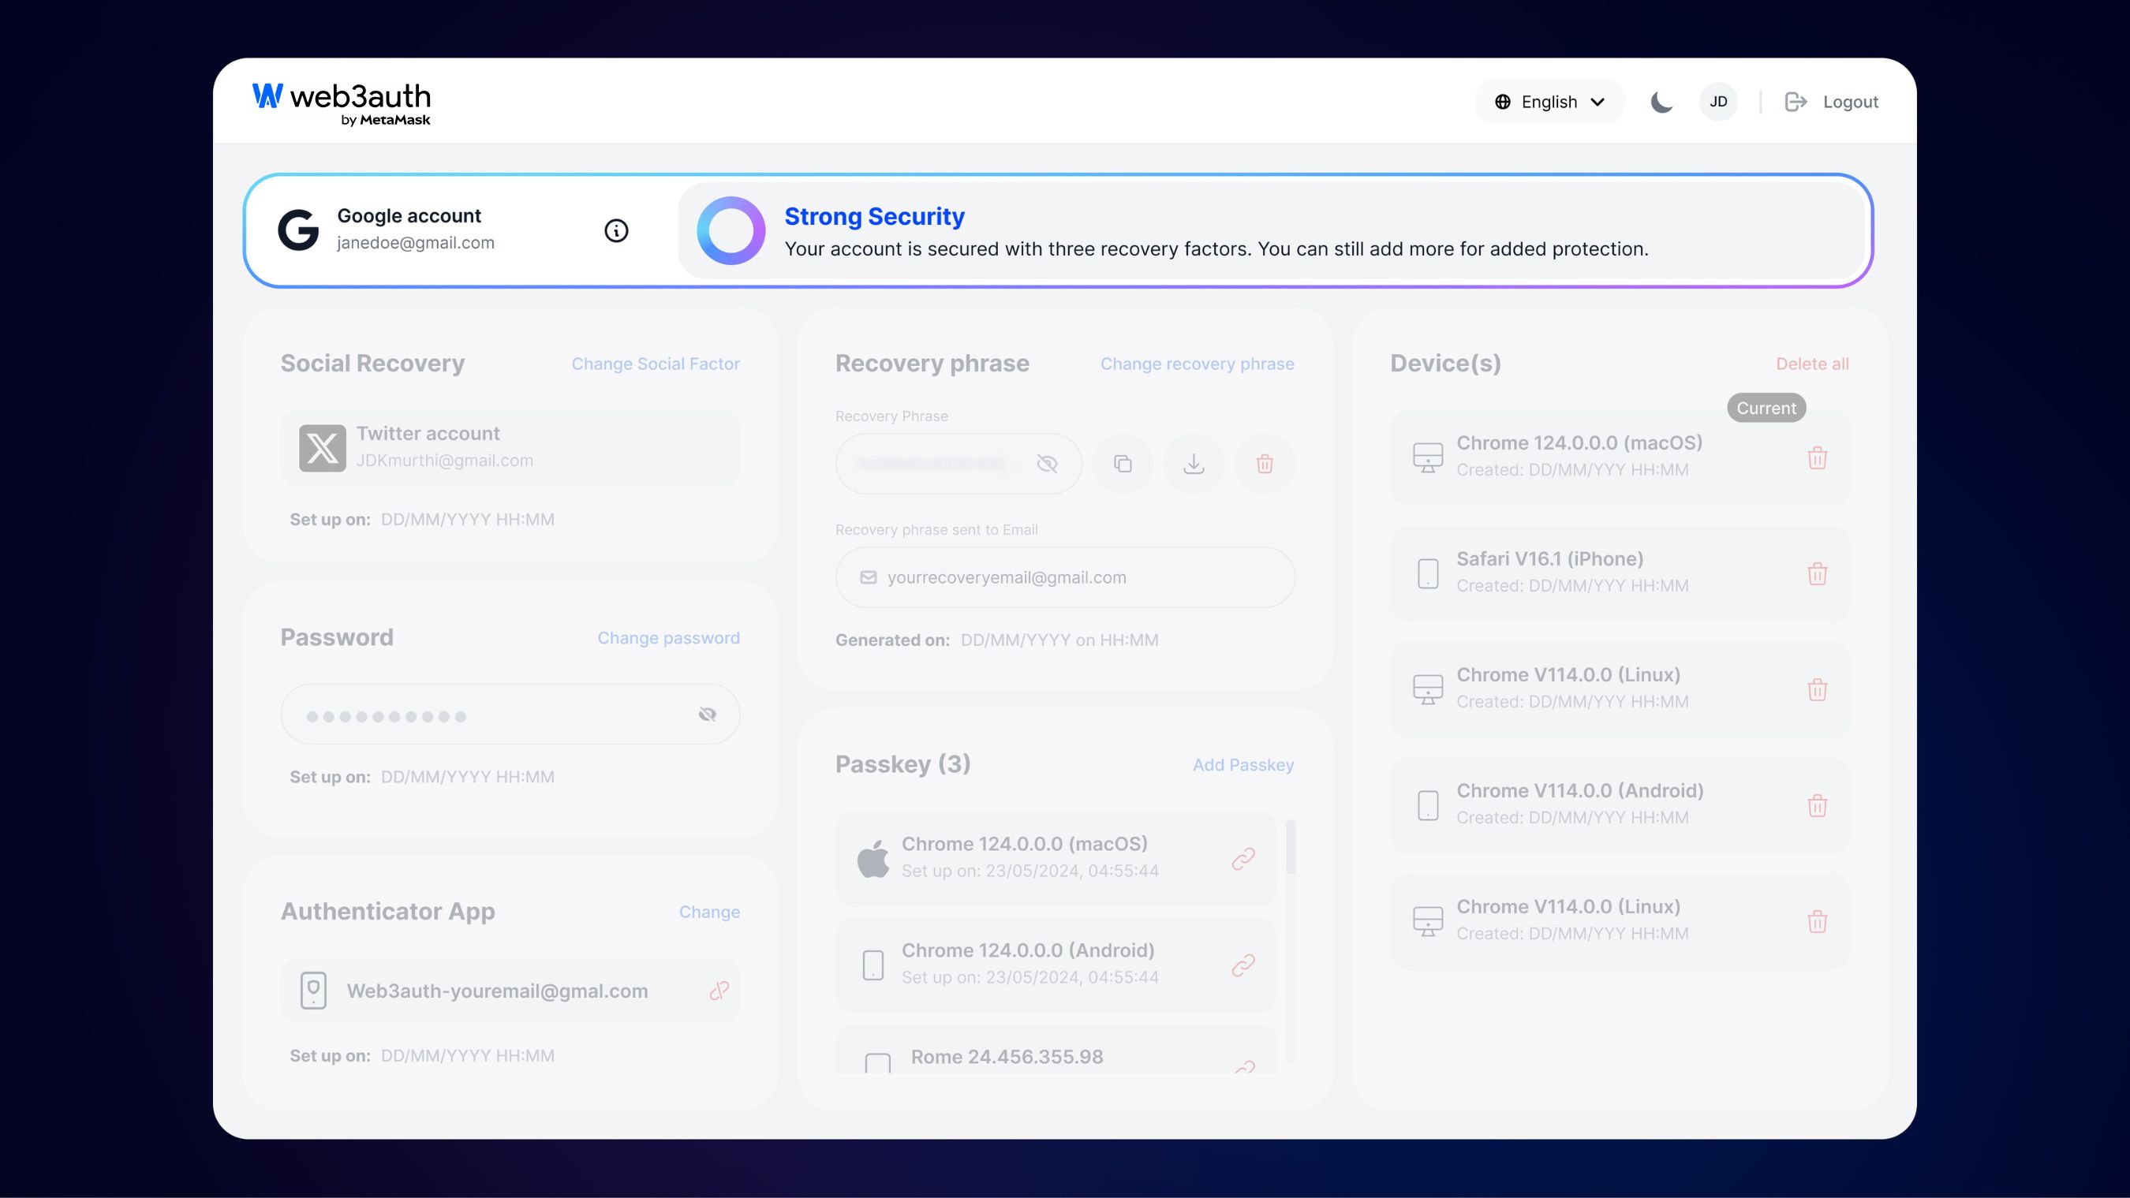
Task: Open the info tooltip next to Google account
Action: [615, 230]
